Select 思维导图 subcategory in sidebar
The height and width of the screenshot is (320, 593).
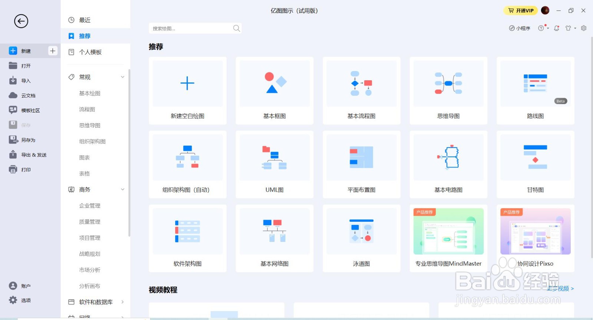tap(90, 125)
